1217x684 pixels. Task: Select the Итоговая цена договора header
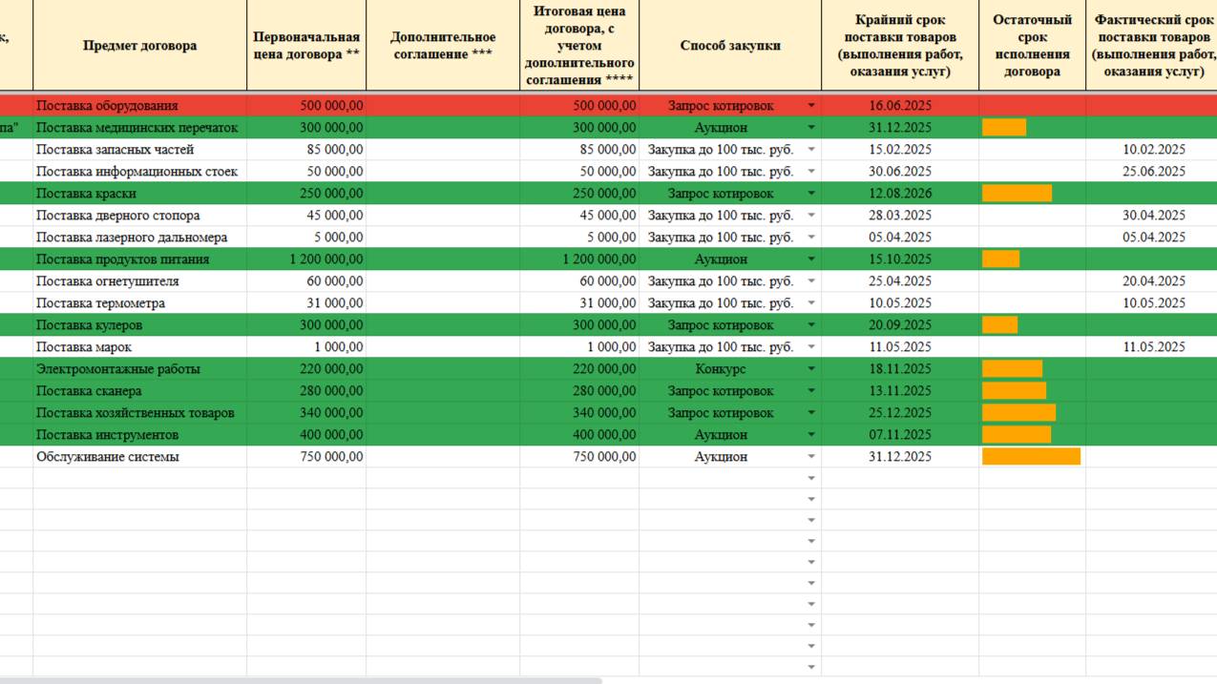click(x=579, y=46)
